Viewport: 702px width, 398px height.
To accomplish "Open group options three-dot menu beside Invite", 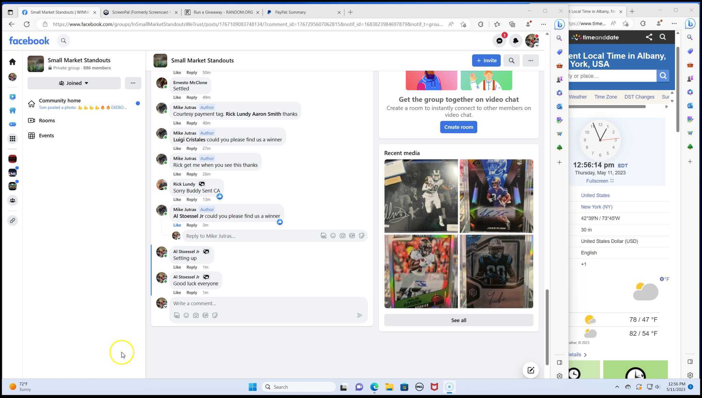I will pyautogui.click(x=530, y=61).
